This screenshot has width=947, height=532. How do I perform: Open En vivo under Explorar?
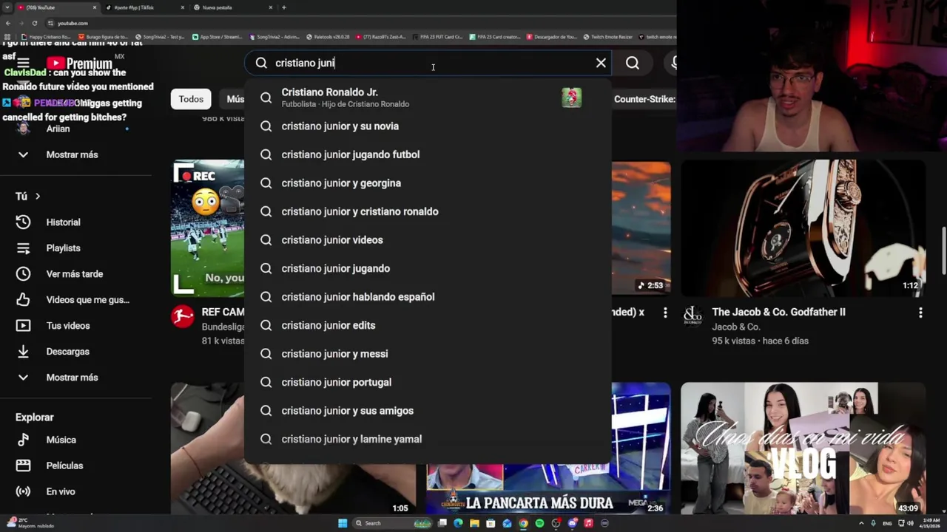60,491
